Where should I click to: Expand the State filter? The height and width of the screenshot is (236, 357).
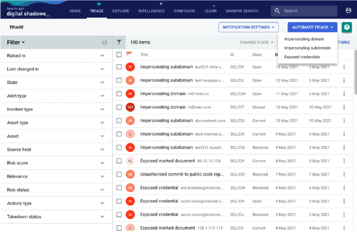click(56, 83)
